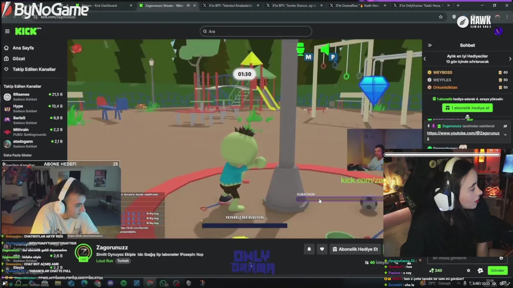Switch to the X'te BPT İstanbul Kınalıada tab
The image size is (513, 288).
pyautogui.click(x=232, y=6)
